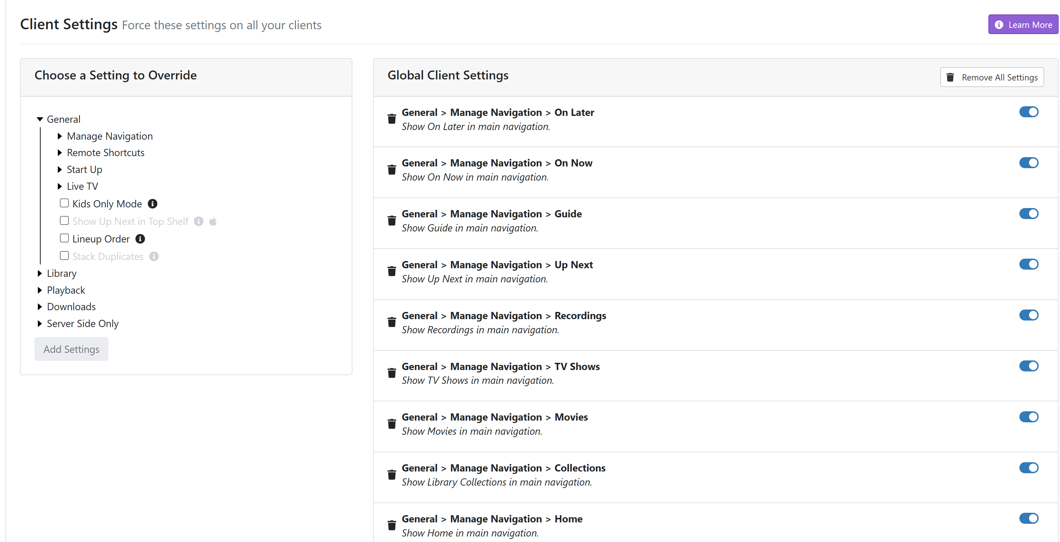Expand Manage Navigation subtree

click(60, 136)
